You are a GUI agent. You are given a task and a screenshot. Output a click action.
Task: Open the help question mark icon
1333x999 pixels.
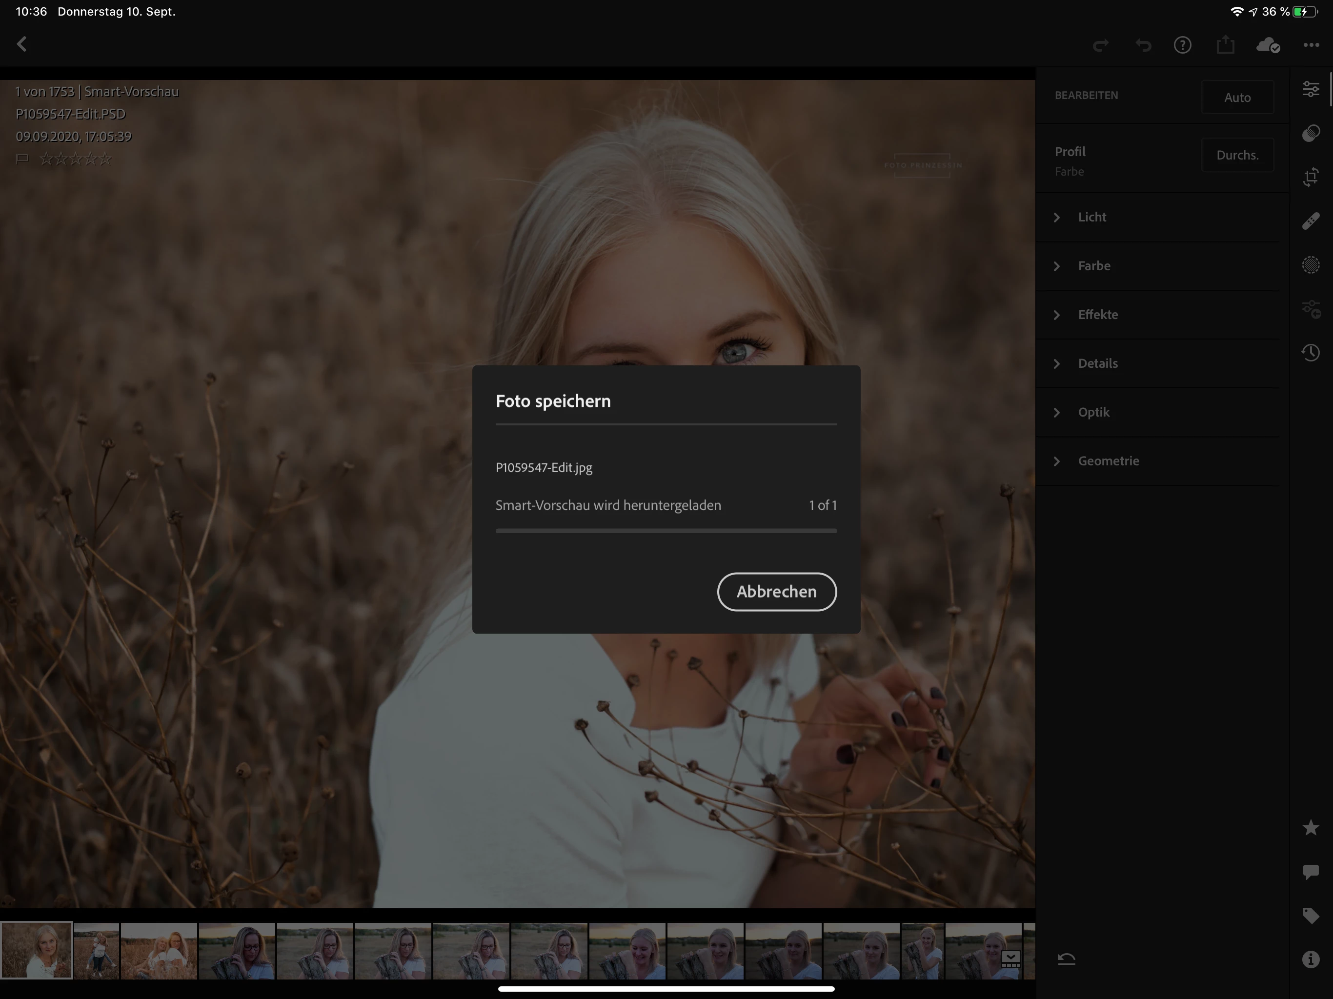pos(1182,45)
